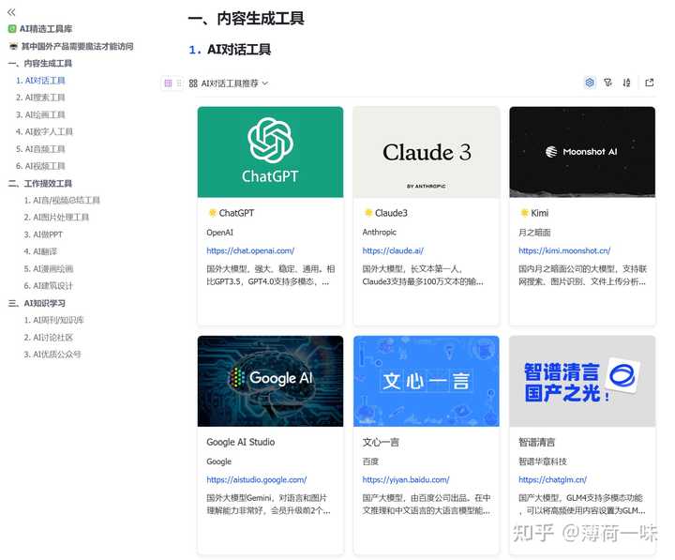Select 3. AI优质公众号 in outline
The height and width of the screenshot is (560, 675).
click(x=52, y=354)
